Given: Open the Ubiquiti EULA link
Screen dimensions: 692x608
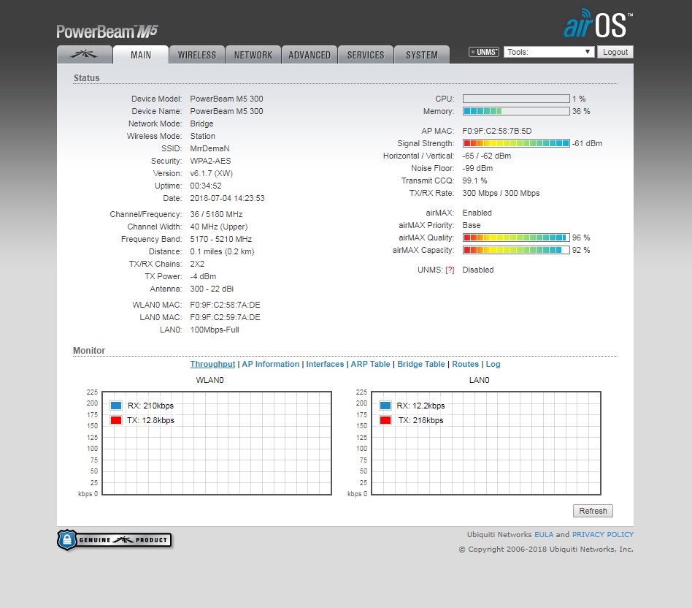Looking at the screenshot, I should tap(544, 535).
